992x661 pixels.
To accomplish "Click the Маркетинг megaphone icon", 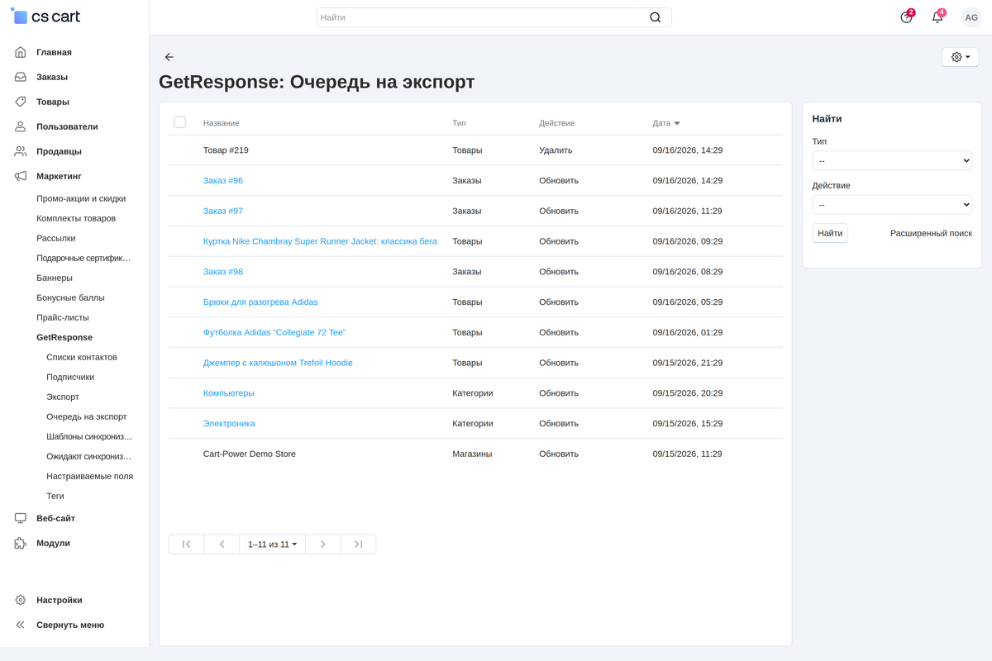I will (21, 176).
